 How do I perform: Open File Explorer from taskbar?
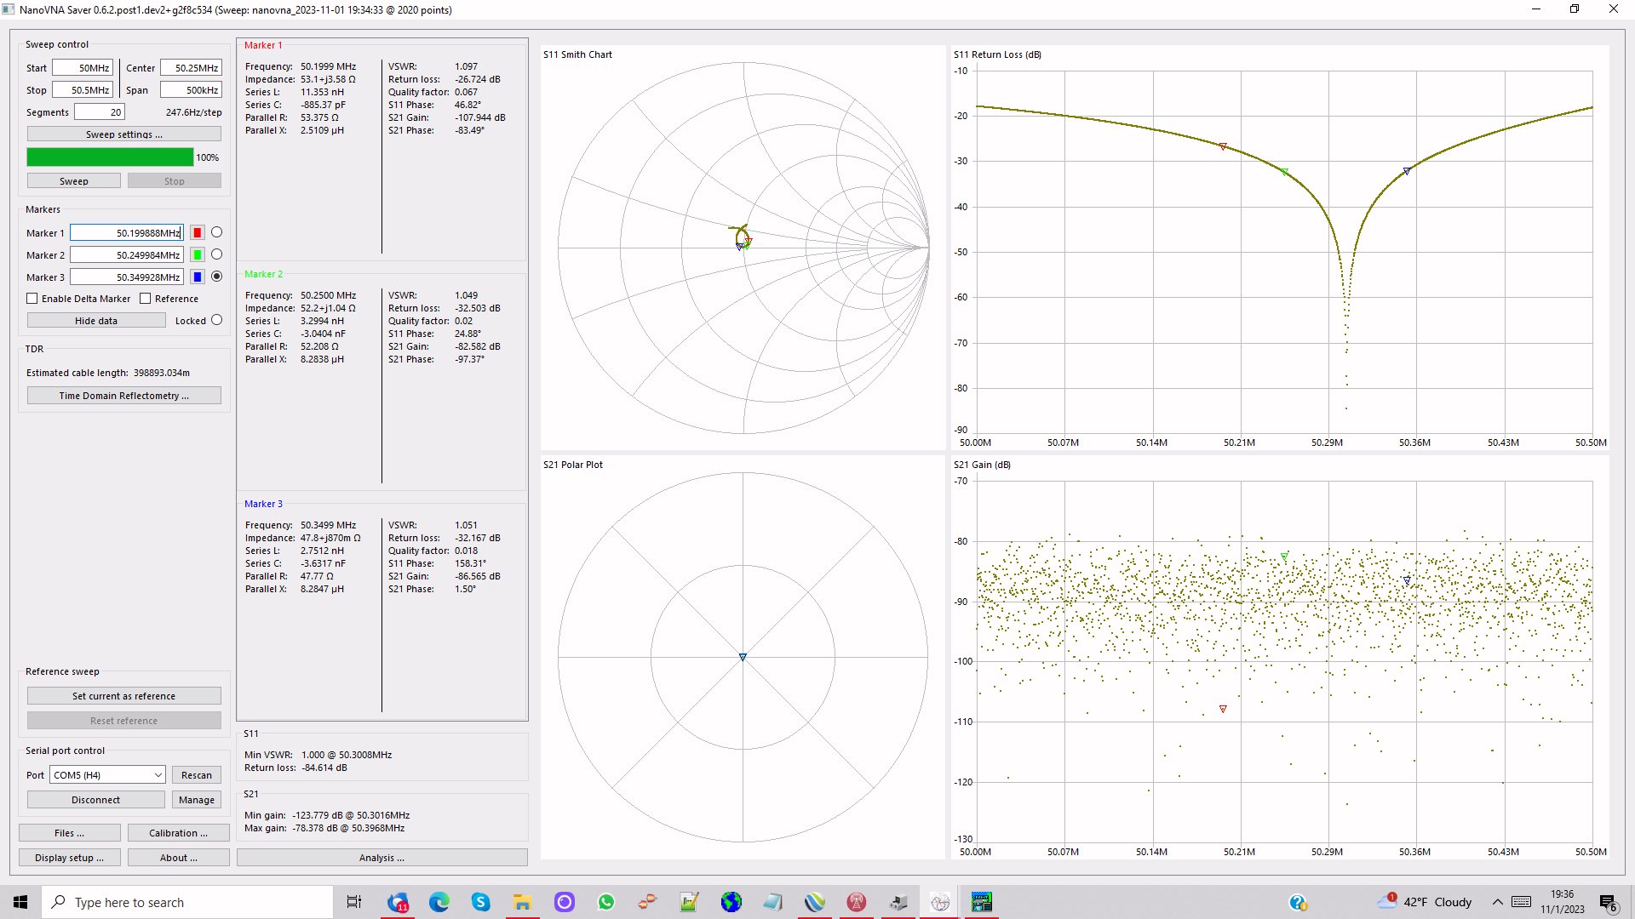(522, 902)
